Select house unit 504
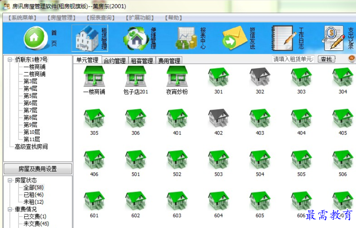Viewport: 356px width, 228px height. (x=260, y=160)
